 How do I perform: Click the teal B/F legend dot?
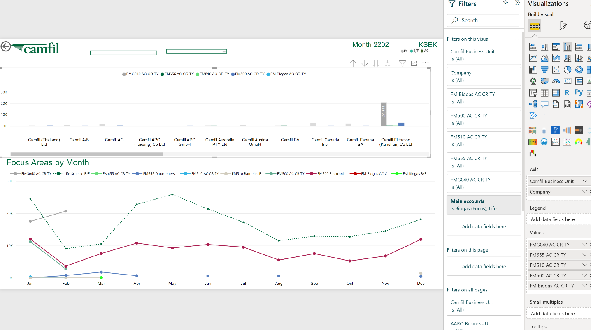tap(411, 51)
